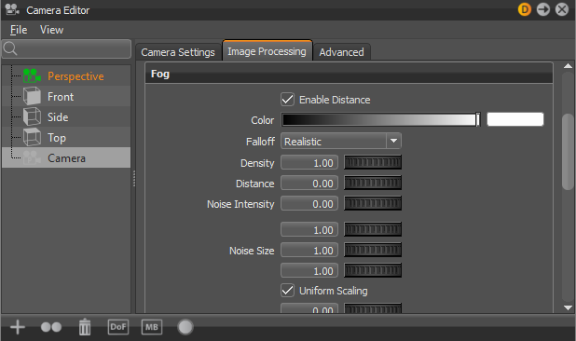Select Perspective in the camera tree
Screen dimensions: 576x341
75,76
